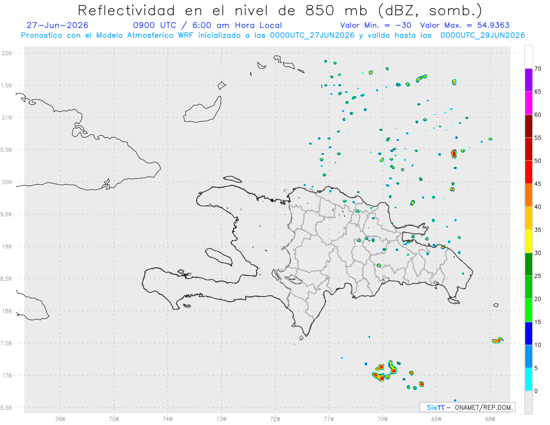
Task: Pick the purple 65–70 dBZ colorbar segment
Action: (x=528, y=80)
